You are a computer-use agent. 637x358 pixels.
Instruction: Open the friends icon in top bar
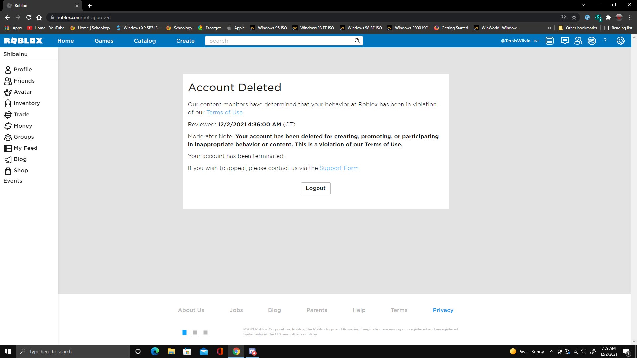(x=578, y=41)
